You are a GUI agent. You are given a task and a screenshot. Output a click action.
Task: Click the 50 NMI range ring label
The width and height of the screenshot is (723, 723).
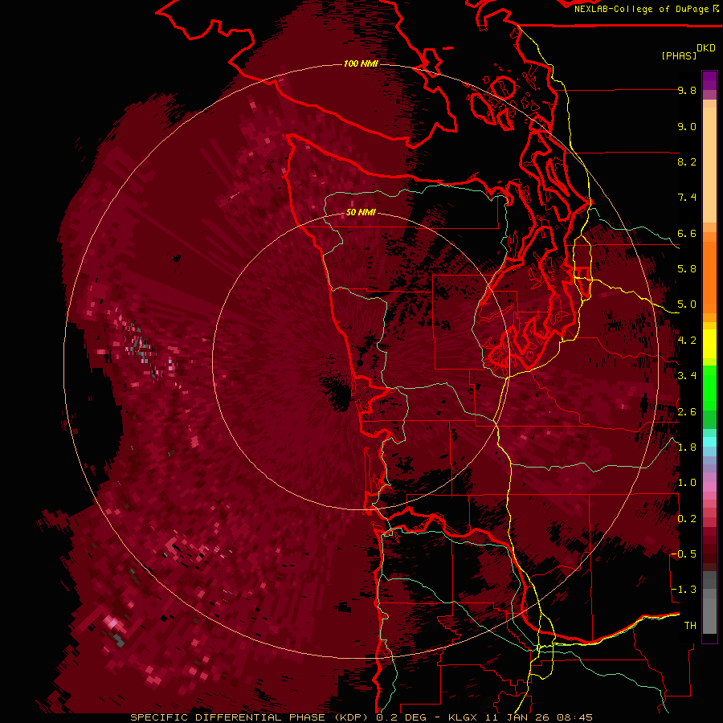361,212
